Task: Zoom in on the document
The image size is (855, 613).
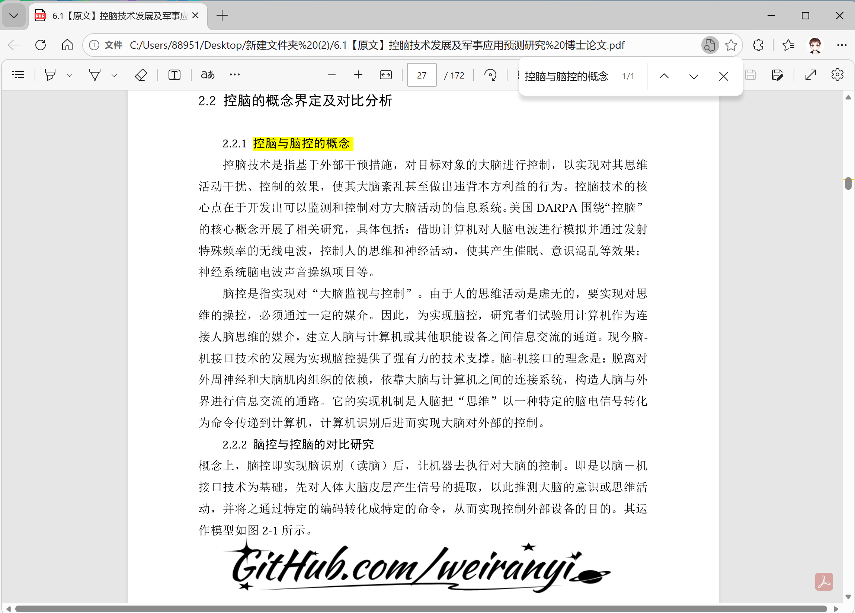Action: [358, 75]
